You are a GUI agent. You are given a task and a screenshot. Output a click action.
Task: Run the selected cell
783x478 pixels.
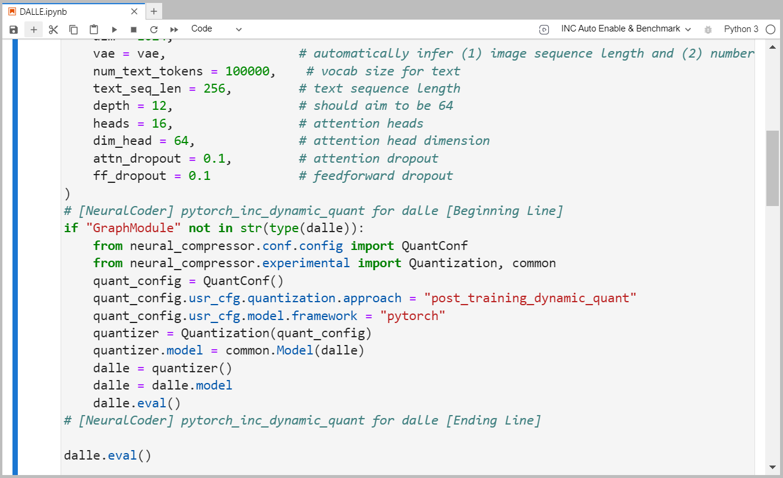(x=114, y=29)
